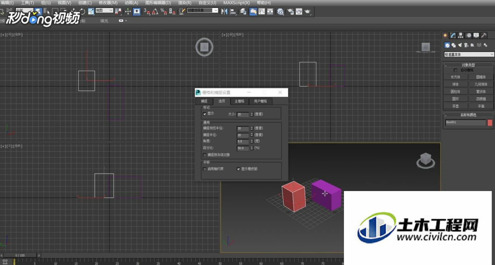The height and width of the screenshot is (265, 495).
Task: Toggle the Spinner Snap icon
Action: pyautogui.click(x=172, y=12)
